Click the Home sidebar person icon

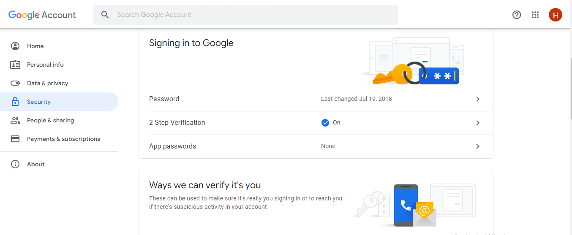[15, 46]
